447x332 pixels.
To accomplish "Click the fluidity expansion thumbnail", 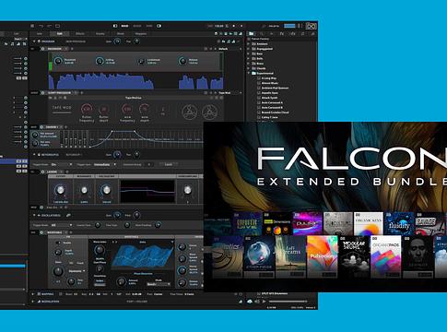I will pyautogui.click(x=399, y=223).
